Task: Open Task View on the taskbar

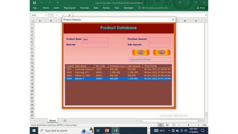Action: click(98, 131)
